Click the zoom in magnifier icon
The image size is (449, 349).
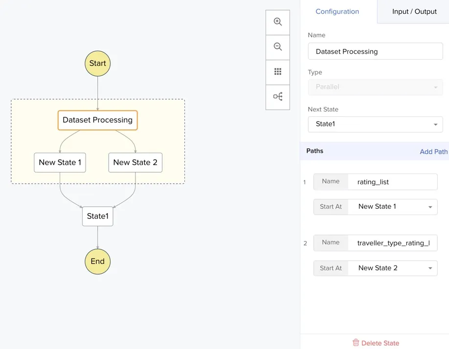[x=278, y=22]
